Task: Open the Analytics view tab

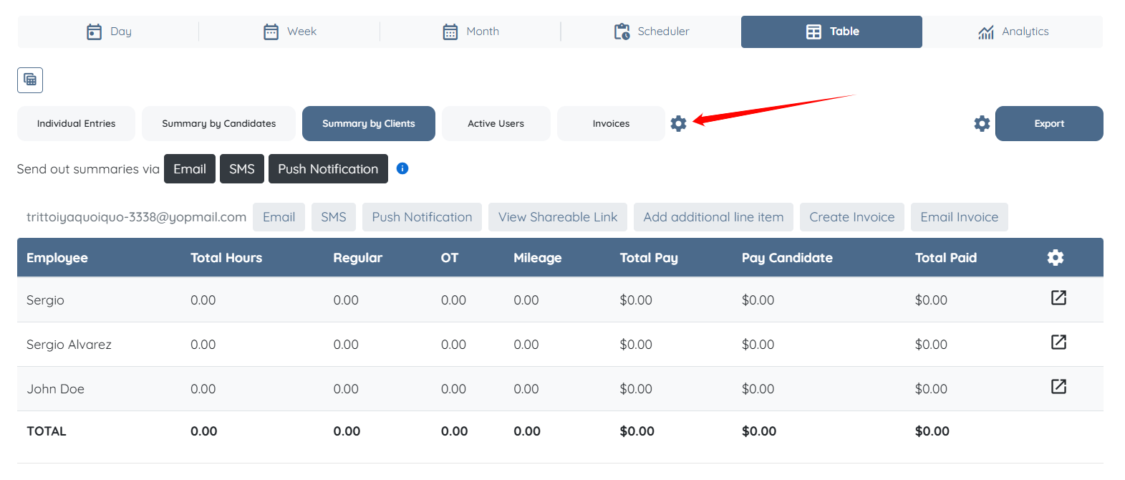Action: pos(1013,32)
